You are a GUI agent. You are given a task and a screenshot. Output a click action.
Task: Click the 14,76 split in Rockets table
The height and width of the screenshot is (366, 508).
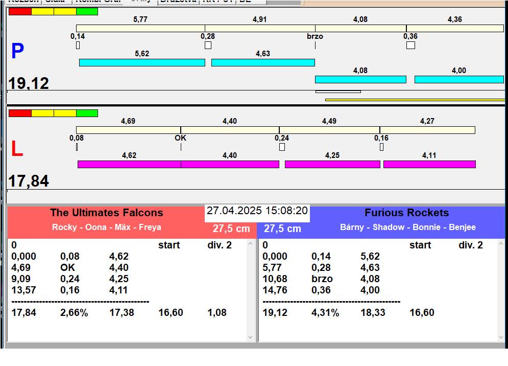pos(275,290)
